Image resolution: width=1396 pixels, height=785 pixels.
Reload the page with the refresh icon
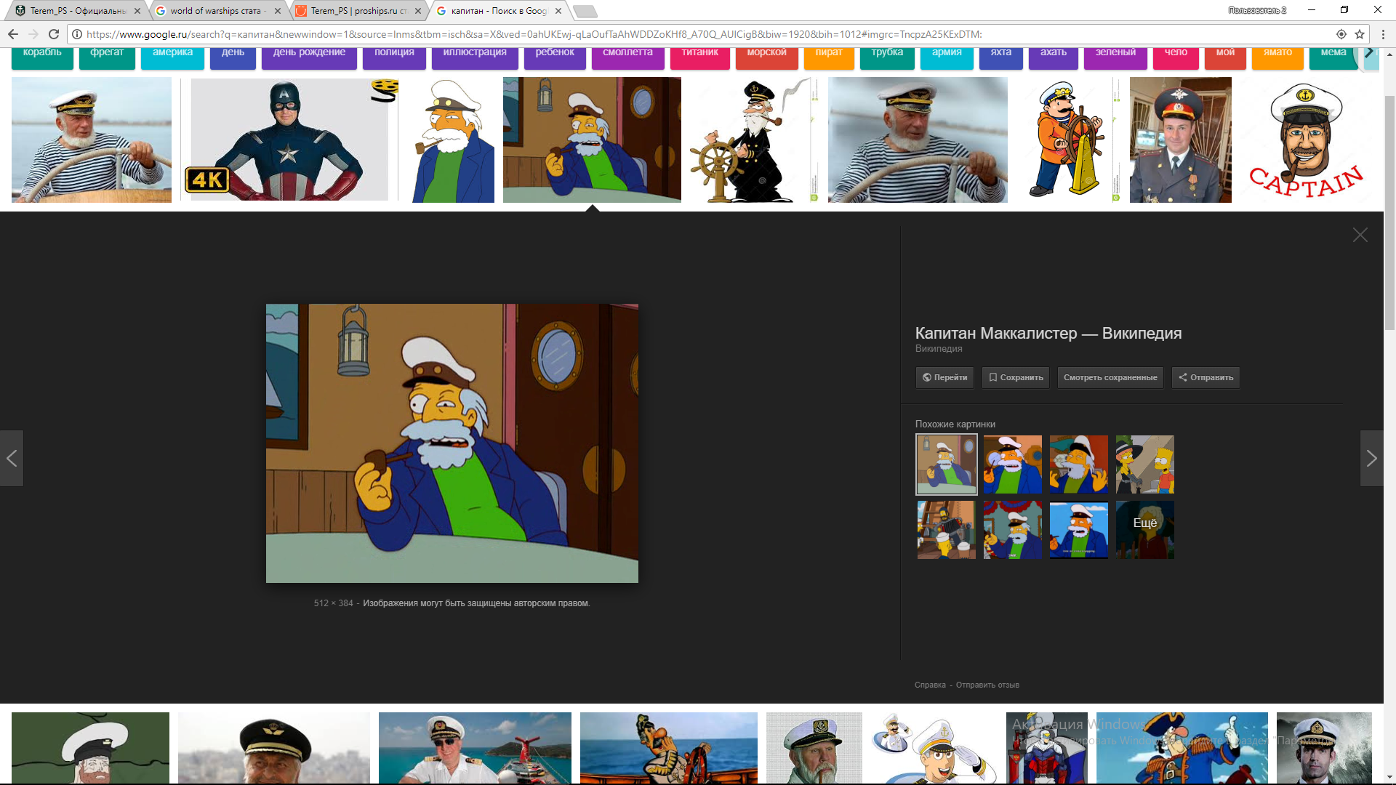(54, 34)
